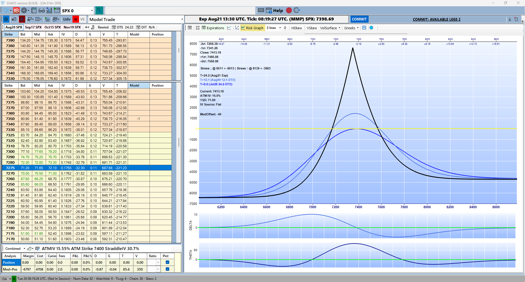Viewport: 525px width, 282px height.
Task: Toggle the VS button
Action: (x=83, y=19)
